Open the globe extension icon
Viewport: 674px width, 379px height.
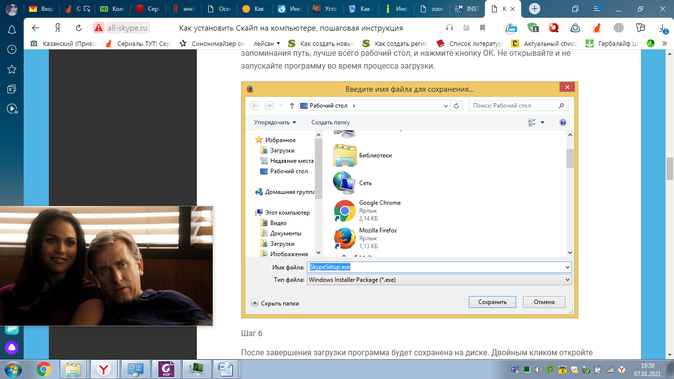618,28
